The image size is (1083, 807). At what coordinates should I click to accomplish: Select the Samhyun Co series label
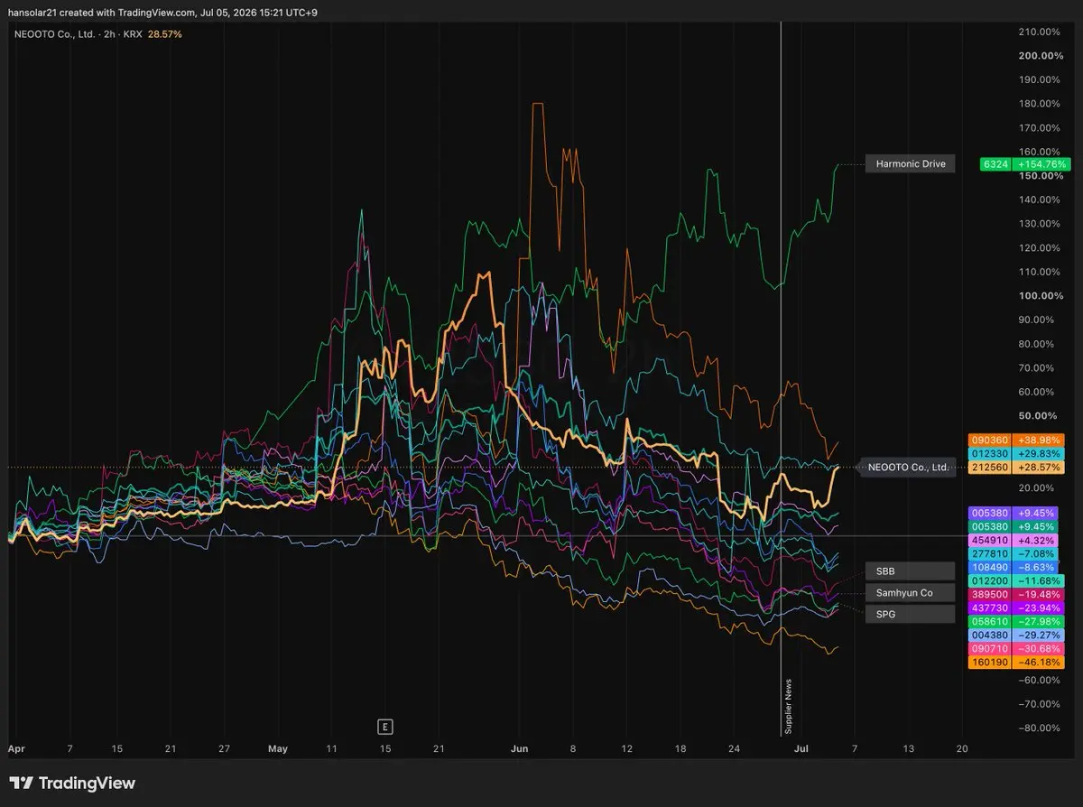909,593
